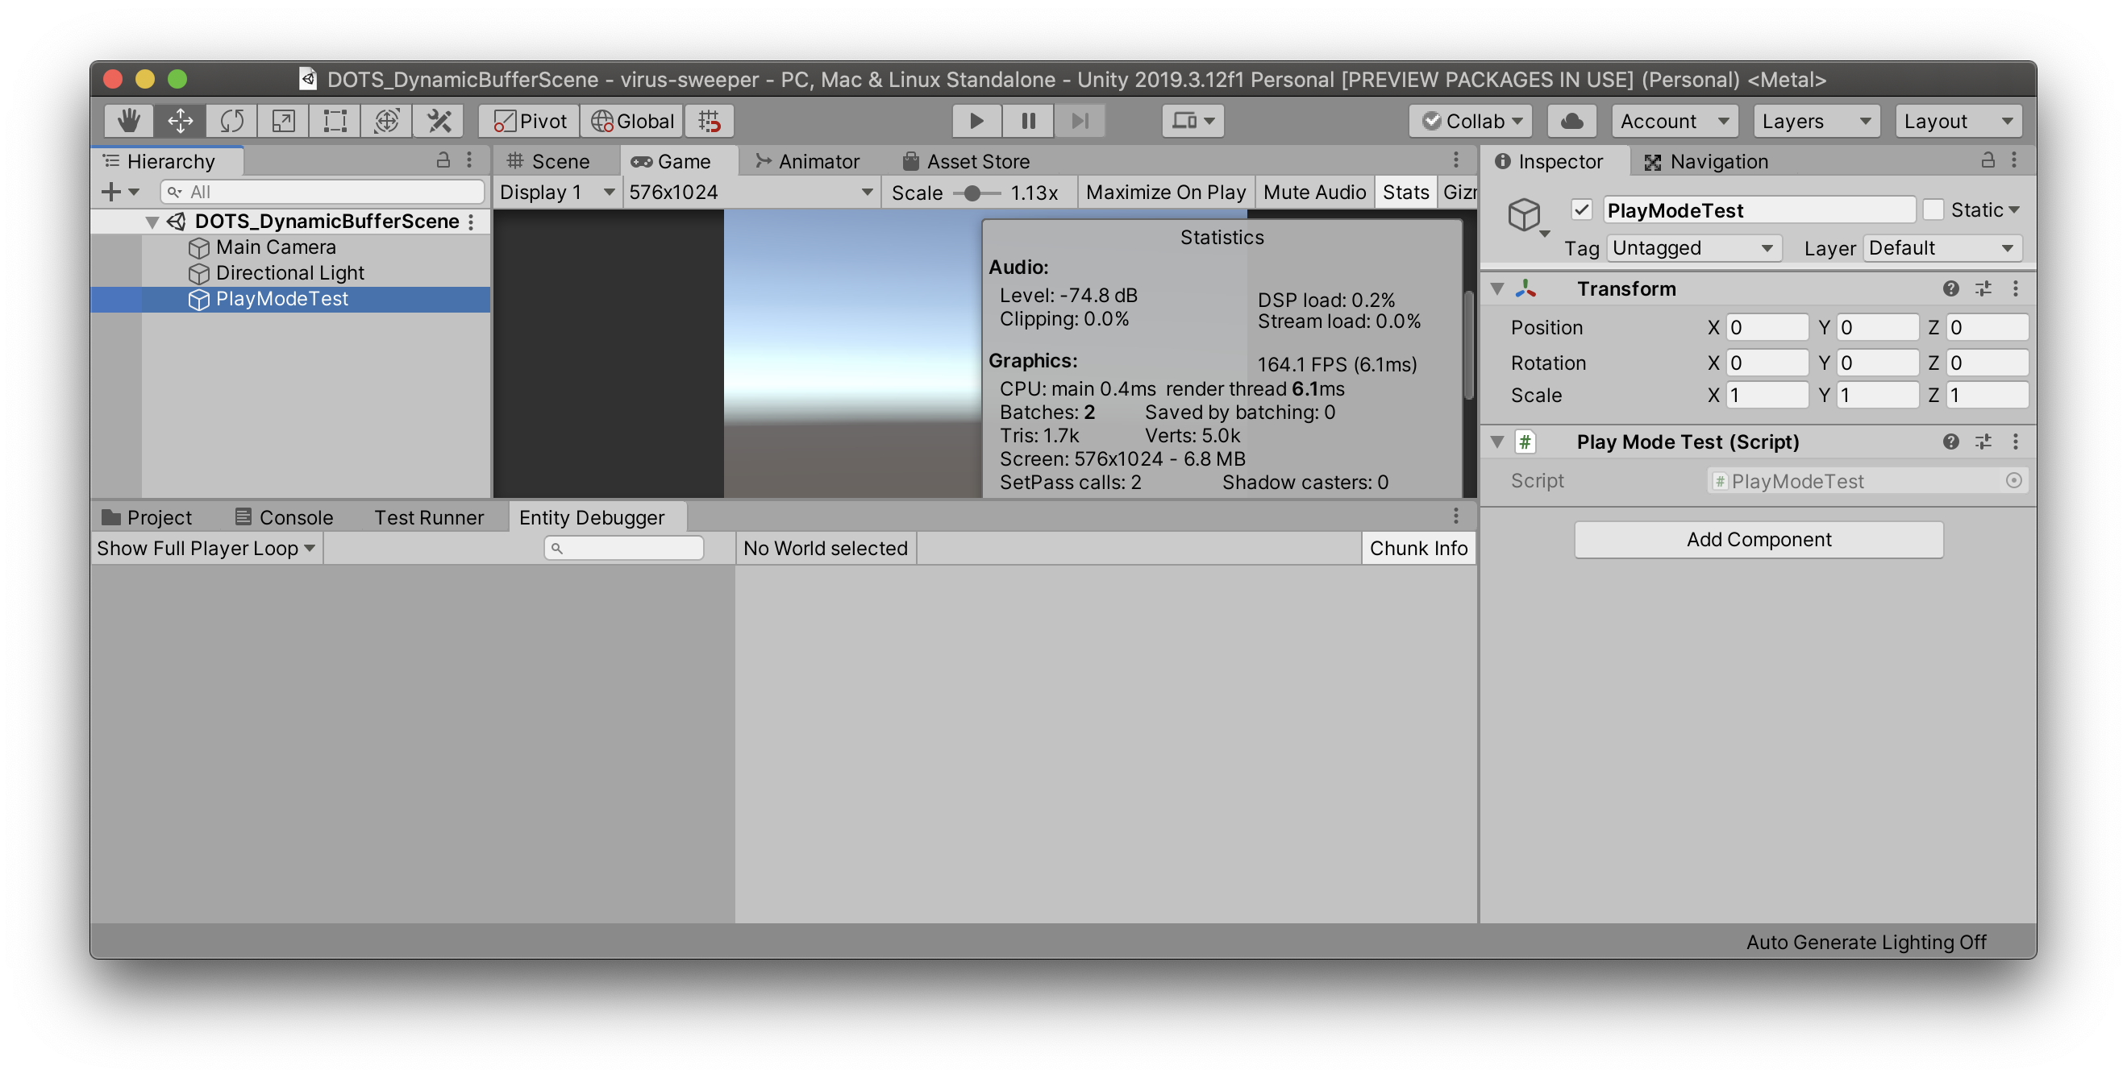
Task: Click Maximize On Play
Action: (x=1166, y=192)
